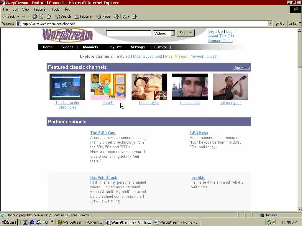Open the View menu
The height and width of the screenshot is (226, 302).
click(x=26, y=9)
